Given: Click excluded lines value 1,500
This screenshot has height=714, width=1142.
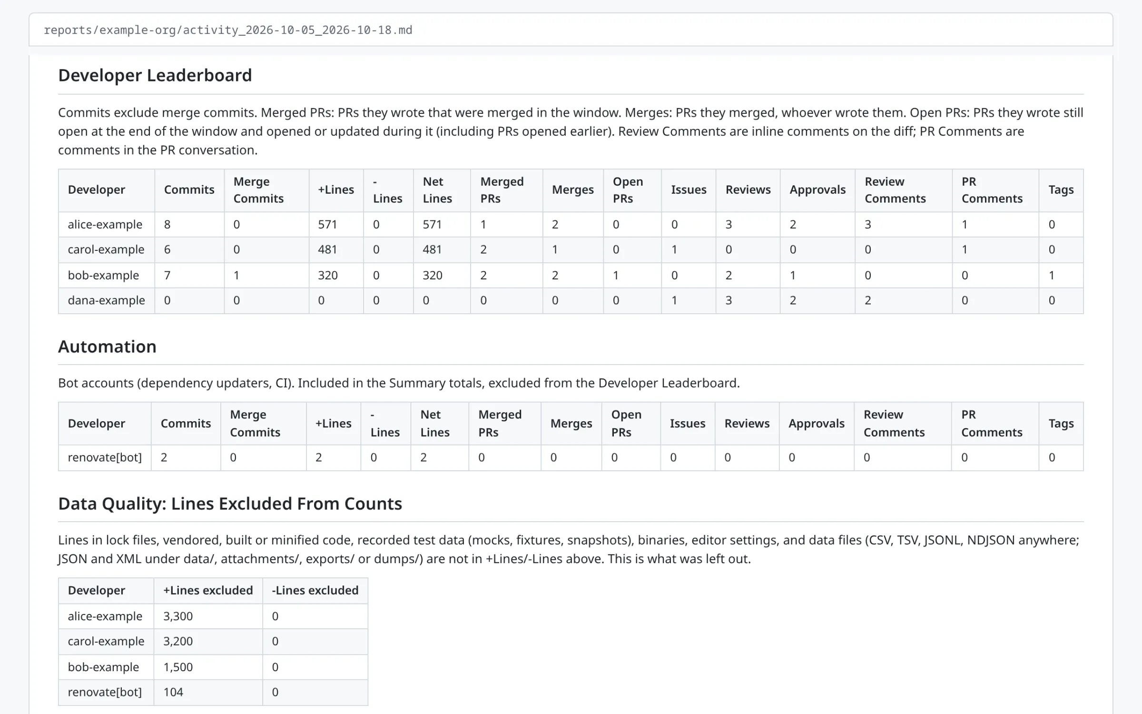Looking at the screenshot, I should [178, 667].
